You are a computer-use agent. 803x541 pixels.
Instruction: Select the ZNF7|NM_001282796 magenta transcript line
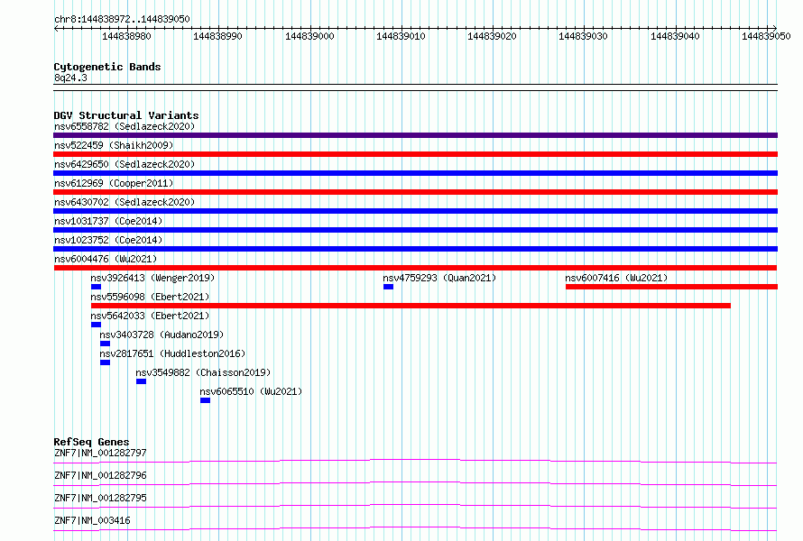coord(415,483)
